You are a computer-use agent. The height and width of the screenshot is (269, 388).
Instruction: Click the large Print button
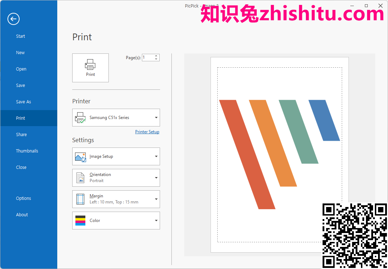point(90,68)
